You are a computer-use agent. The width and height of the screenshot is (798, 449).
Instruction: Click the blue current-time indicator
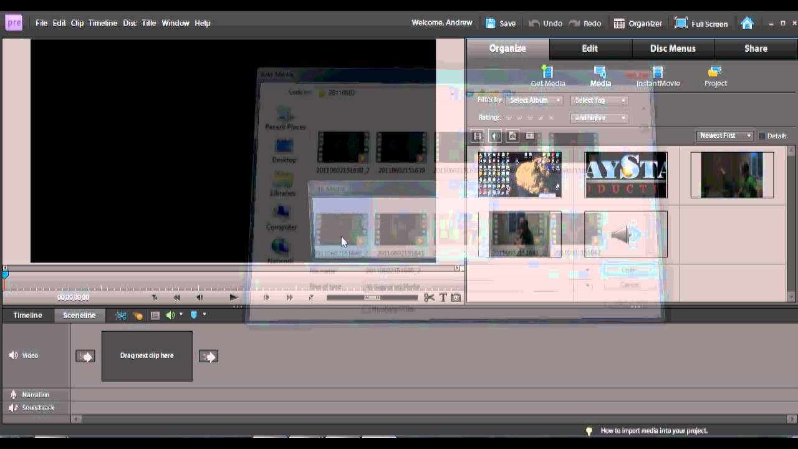(5, 275)
